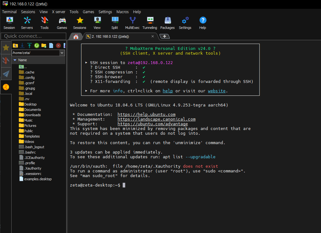Close the 192.168.0.122 session tab

point(152,36)
